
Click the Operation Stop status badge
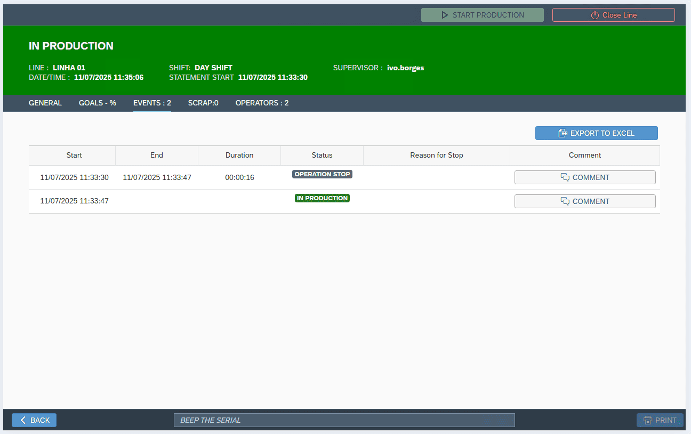click(322, 174)
